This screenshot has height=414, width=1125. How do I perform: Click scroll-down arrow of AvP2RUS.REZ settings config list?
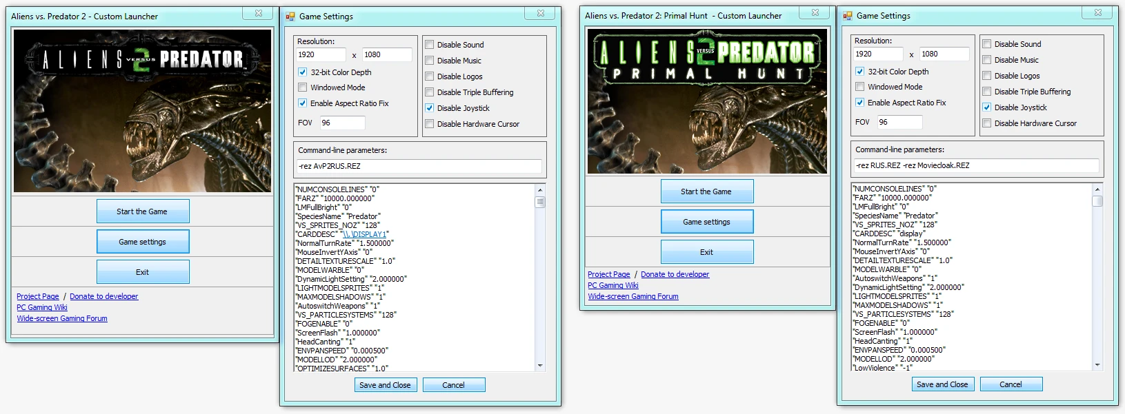(x=540, y=366)
